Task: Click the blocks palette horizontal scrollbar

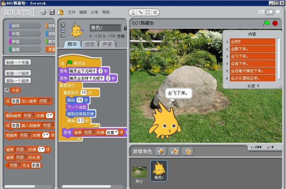Action: (20, 187)
